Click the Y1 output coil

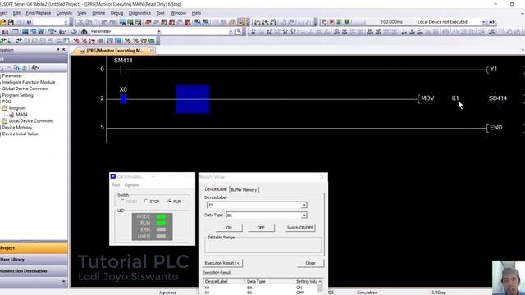493,69
